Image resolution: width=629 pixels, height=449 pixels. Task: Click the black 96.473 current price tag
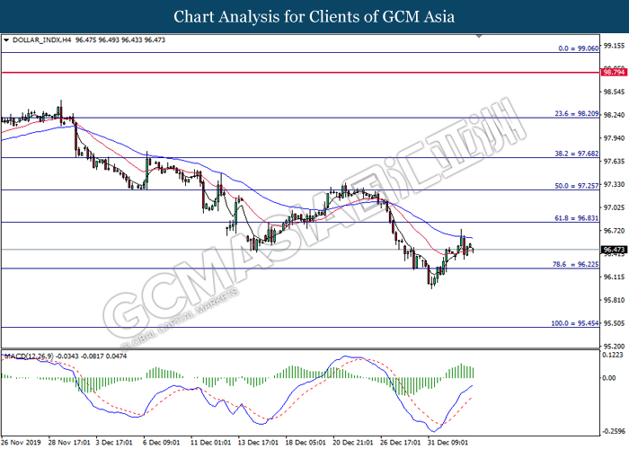(614, 250)
